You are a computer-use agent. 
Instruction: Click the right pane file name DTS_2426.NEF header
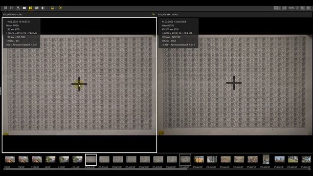pyautogui.click(x=168, y=15)
